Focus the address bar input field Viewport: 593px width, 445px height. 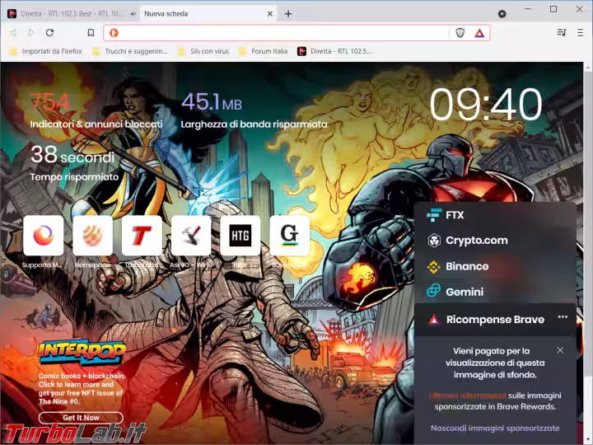(x=280, y=33)
